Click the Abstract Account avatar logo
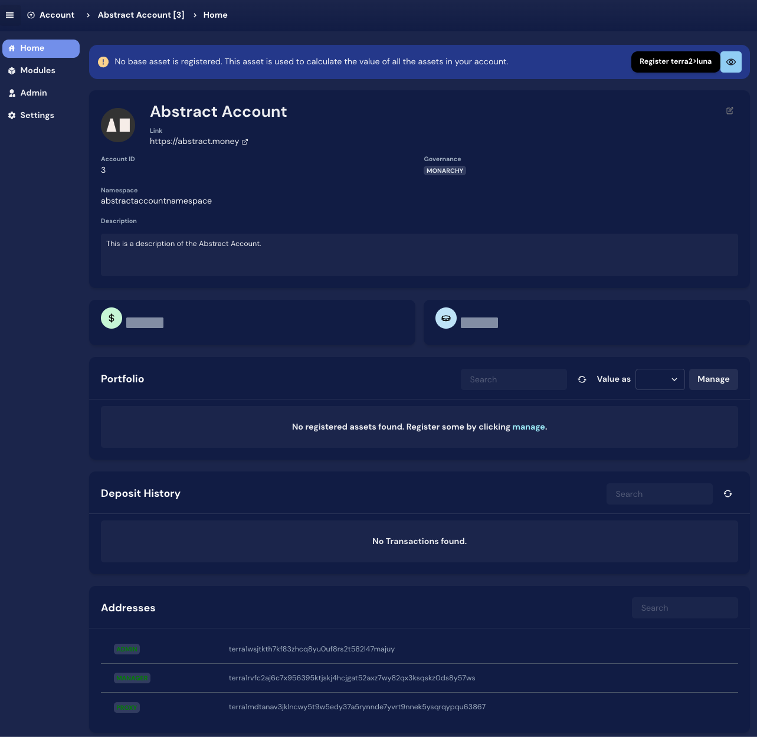Viewport: 757px width, 737px height. point(118,125)
